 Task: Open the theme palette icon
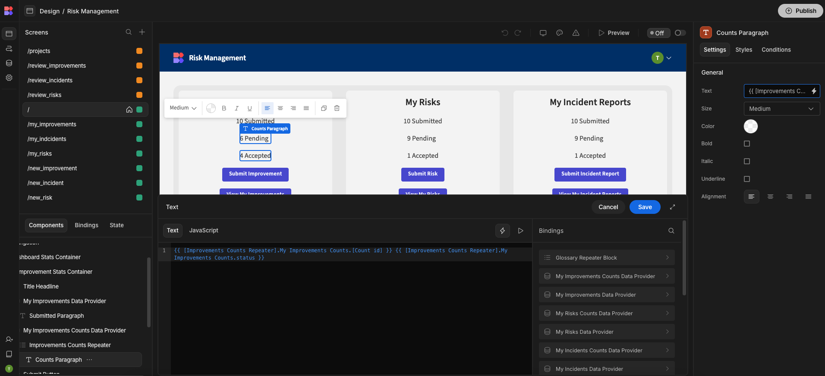(x=560, y=33)
